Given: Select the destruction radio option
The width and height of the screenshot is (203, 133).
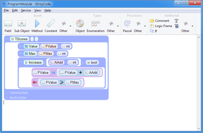Looking at the screenshot, I should click(x=7, y=97).
